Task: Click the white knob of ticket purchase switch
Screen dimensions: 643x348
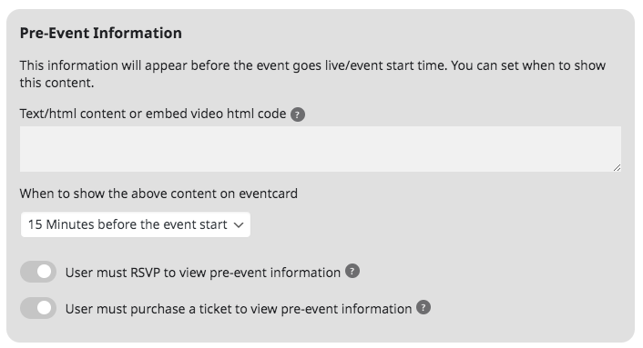Action: point(44,308)
